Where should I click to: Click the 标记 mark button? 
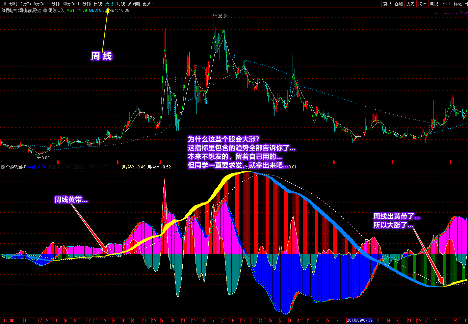coord(458,4)
